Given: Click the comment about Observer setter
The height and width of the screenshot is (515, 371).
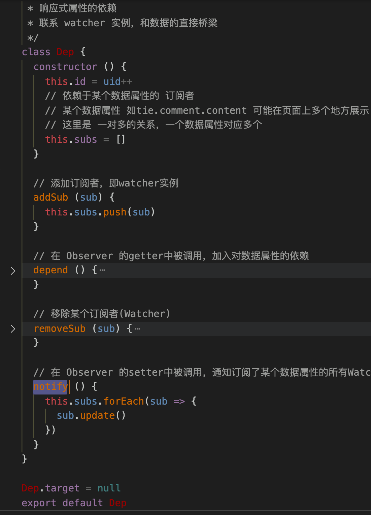Looking at the screenshot, I should pos(202,372).
